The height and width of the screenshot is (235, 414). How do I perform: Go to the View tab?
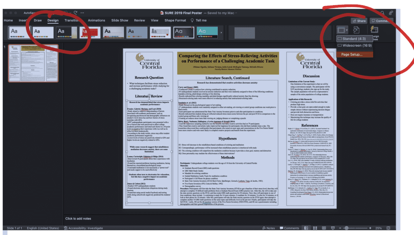[x=154, y=20]
